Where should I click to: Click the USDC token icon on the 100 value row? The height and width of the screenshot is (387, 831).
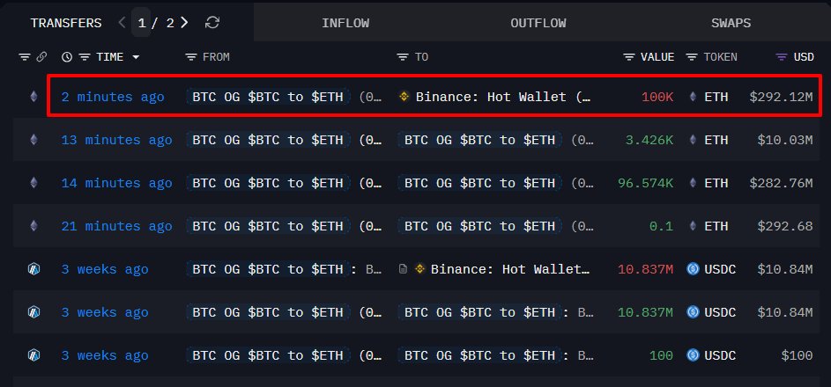click(x=693, y=355)
